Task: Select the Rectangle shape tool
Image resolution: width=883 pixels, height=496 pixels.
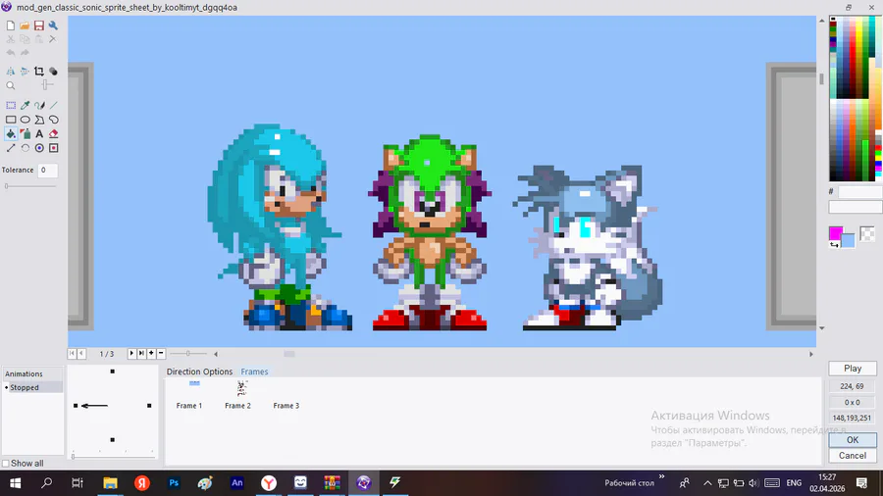Action: click(x=11, y=120)
